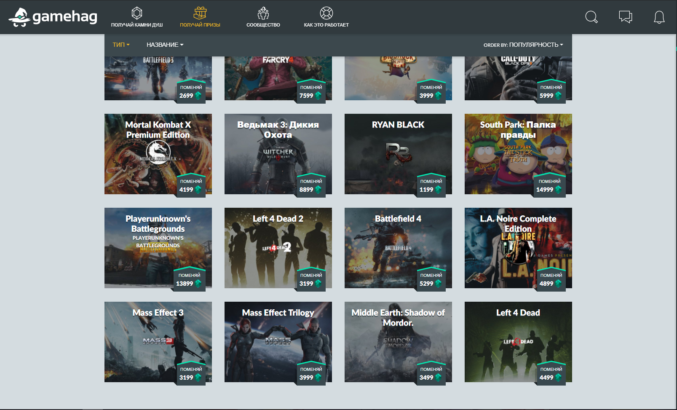Screen dimensions: 677x410
Task: Open СООБЩЕСТВО menu label
Action: coord(263,25)
